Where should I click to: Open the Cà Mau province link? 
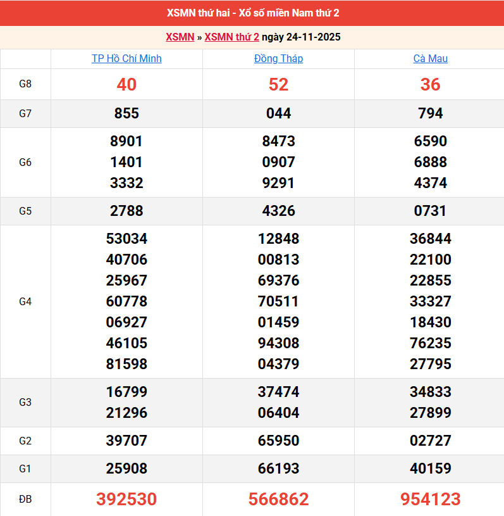(x=430, y=58)
